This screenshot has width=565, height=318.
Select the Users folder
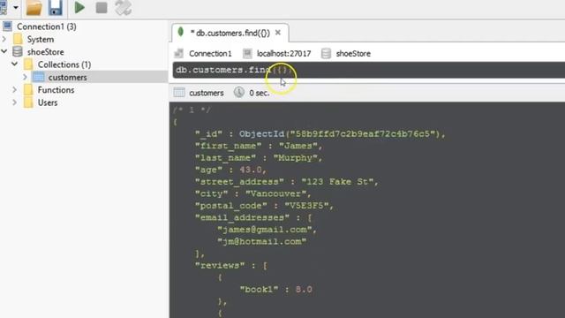coord(47,102)
